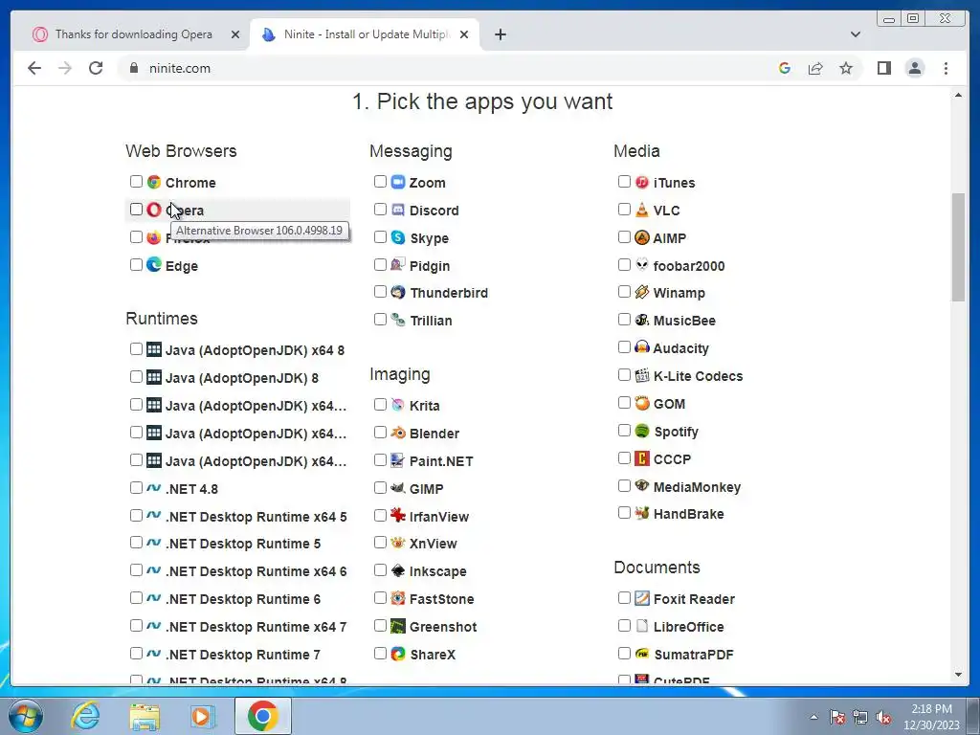980x735 pixels.
Task: Click the Chrome app icon in Web Browsers
Action: coord(154,182)
